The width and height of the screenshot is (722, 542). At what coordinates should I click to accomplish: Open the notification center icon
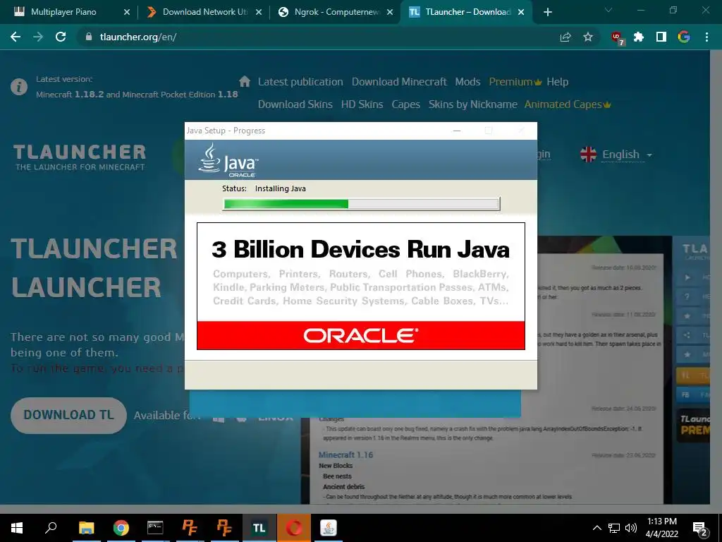[x=700, y=529]
